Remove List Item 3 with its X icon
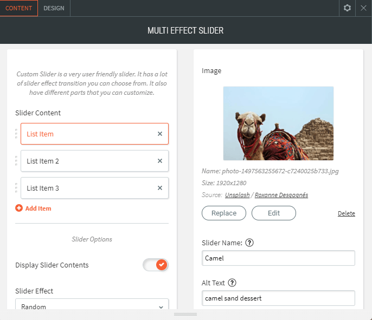 tap(160, 188)
